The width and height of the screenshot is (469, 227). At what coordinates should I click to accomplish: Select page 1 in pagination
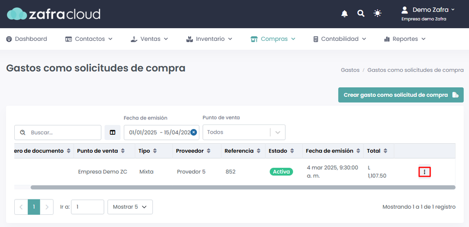(34, 207)
